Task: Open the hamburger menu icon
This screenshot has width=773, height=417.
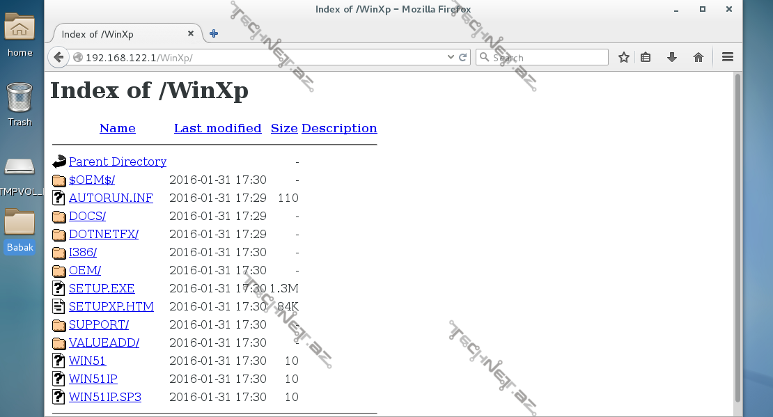Action: pyautogui.click(x=728, y=58)
